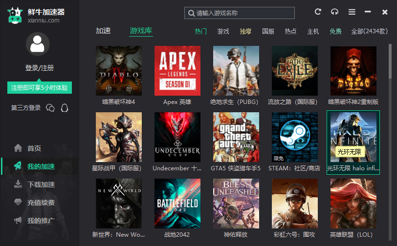Click the search magnifier icon
Image resolution: width=397 pixels, height=246 pixels.
click(192, 13)
